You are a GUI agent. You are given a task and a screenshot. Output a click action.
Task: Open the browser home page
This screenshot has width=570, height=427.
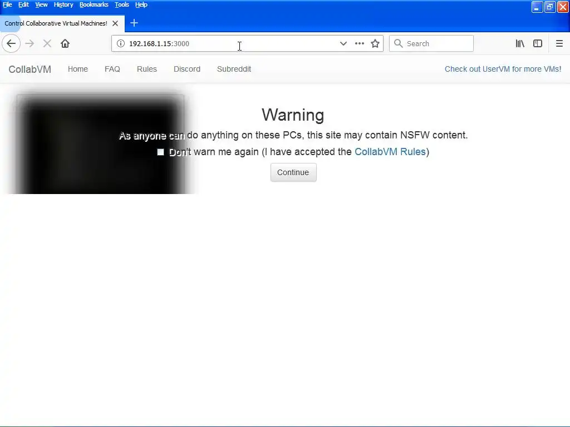click(65, 43)
